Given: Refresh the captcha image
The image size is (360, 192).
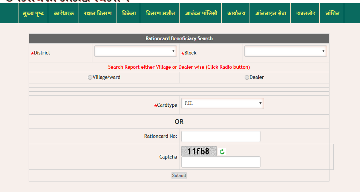Looking at the screenshot, I should click(222, 151).
